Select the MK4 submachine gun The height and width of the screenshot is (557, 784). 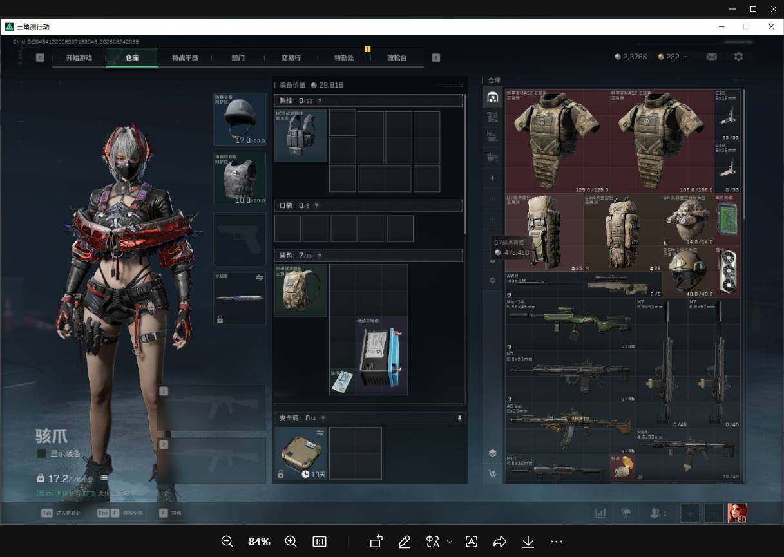[x=688, y=454]
